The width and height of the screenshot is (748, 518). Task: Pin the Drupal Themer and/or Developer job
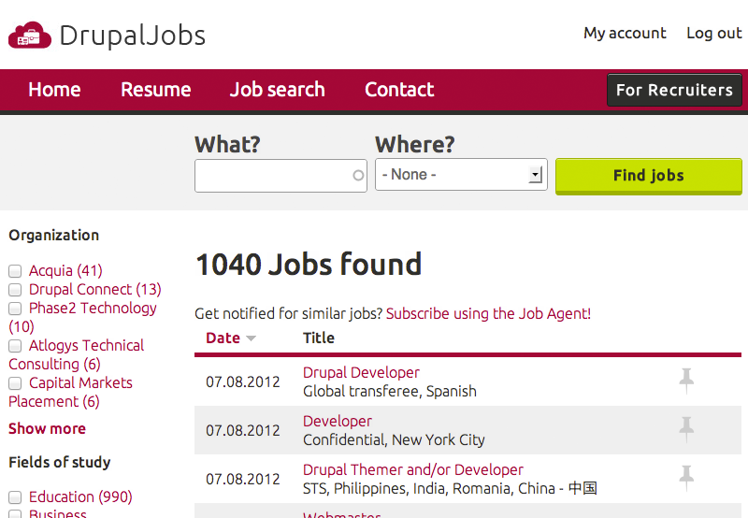[686, 479]
